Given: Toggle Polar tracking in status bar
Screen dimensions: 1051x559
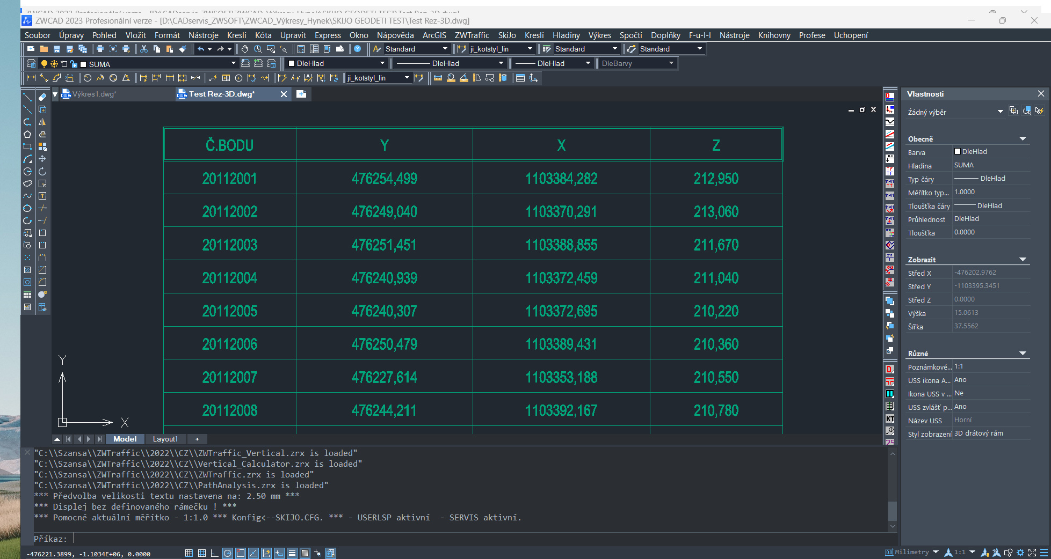Looking at the screenshot, I should click(x=228, y=553).
